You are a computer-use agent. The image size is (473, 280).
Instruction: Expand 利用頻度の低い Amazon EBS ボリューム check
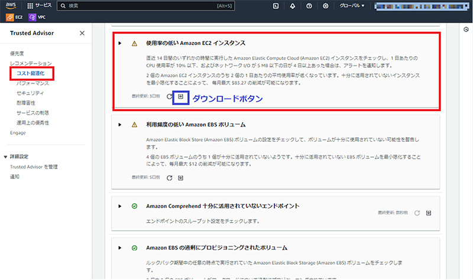tap(120, 125)
